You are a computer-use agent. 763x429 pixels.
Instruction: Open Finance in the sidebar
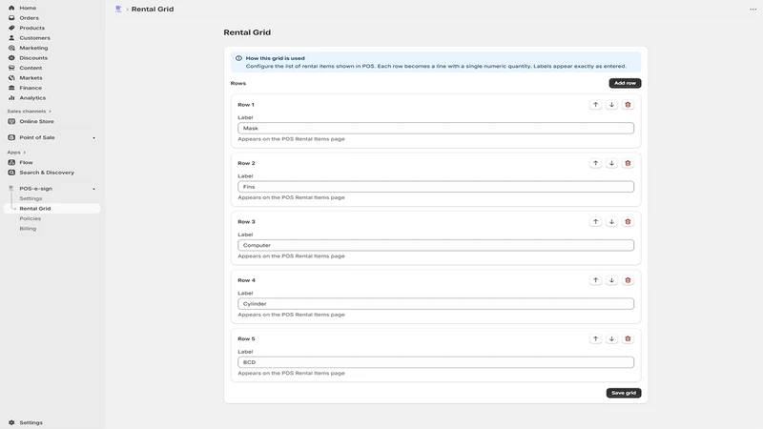pos(31,88)
